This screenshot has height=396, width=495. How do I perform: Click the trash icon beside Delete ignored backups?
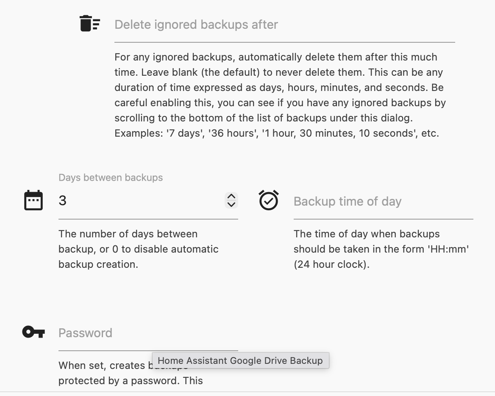[x=89, y=23]
